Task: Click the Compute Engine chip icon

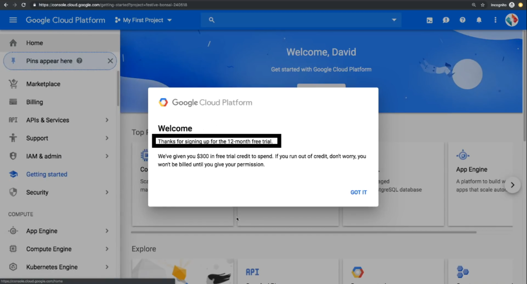Action: [x=13, y=249]
